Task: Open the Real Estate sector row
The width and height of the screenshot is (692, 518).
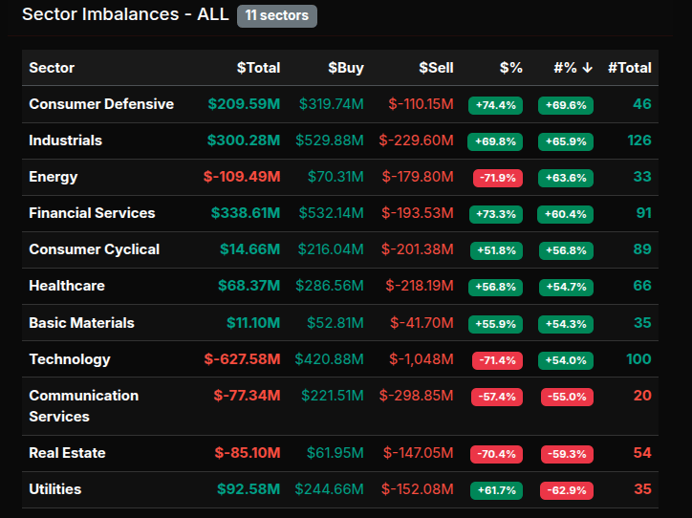Action: click(x=67, y=453)
